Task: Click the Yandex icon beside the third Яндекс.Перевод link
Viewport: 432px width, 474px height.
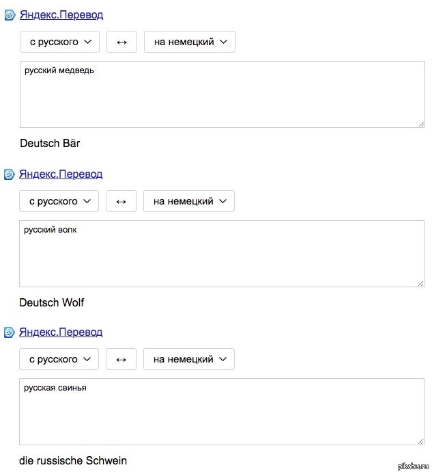Action: pos(10,332)
